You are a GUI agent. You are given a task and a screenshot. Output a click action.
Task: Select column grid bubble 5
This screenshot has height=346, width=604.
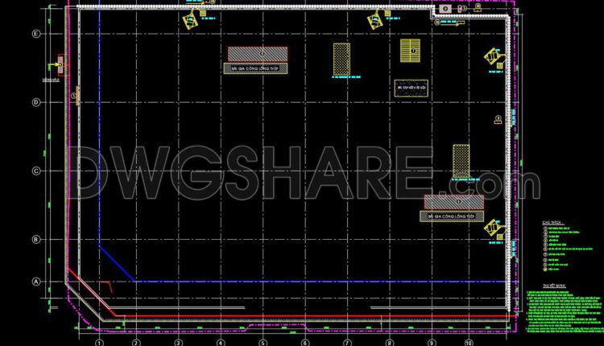pyautogui.click(x=263, y=343)
